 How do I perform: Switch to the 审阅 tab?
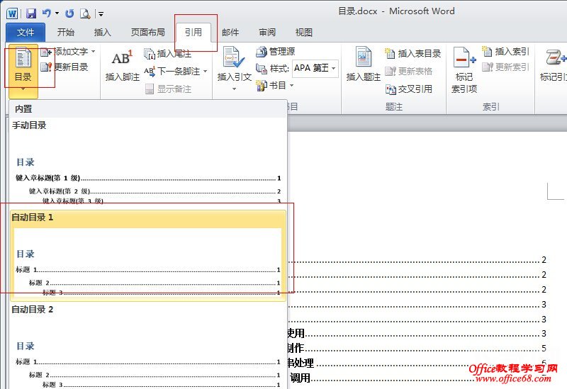pos(267,32)
